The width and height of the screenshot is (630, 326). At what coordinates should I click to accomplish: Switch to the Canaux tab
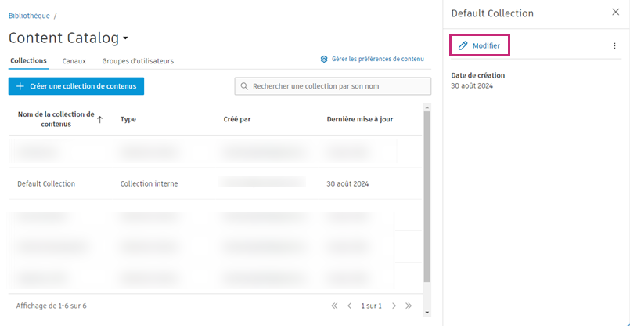tap(74, 61)
